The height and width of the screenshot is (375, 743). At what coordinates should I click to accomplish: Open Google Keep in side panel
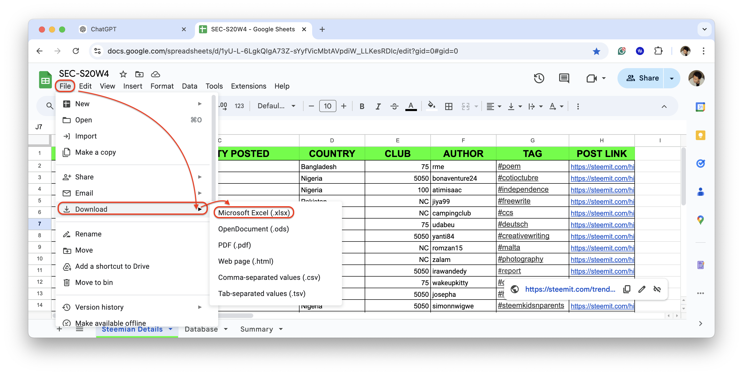700,135
